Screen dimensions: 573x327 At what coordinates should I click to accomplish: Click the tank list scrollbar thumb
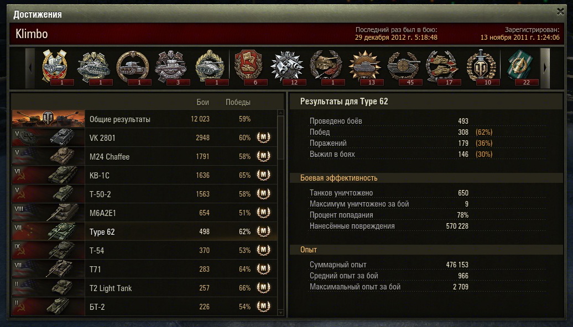[280, 138]
